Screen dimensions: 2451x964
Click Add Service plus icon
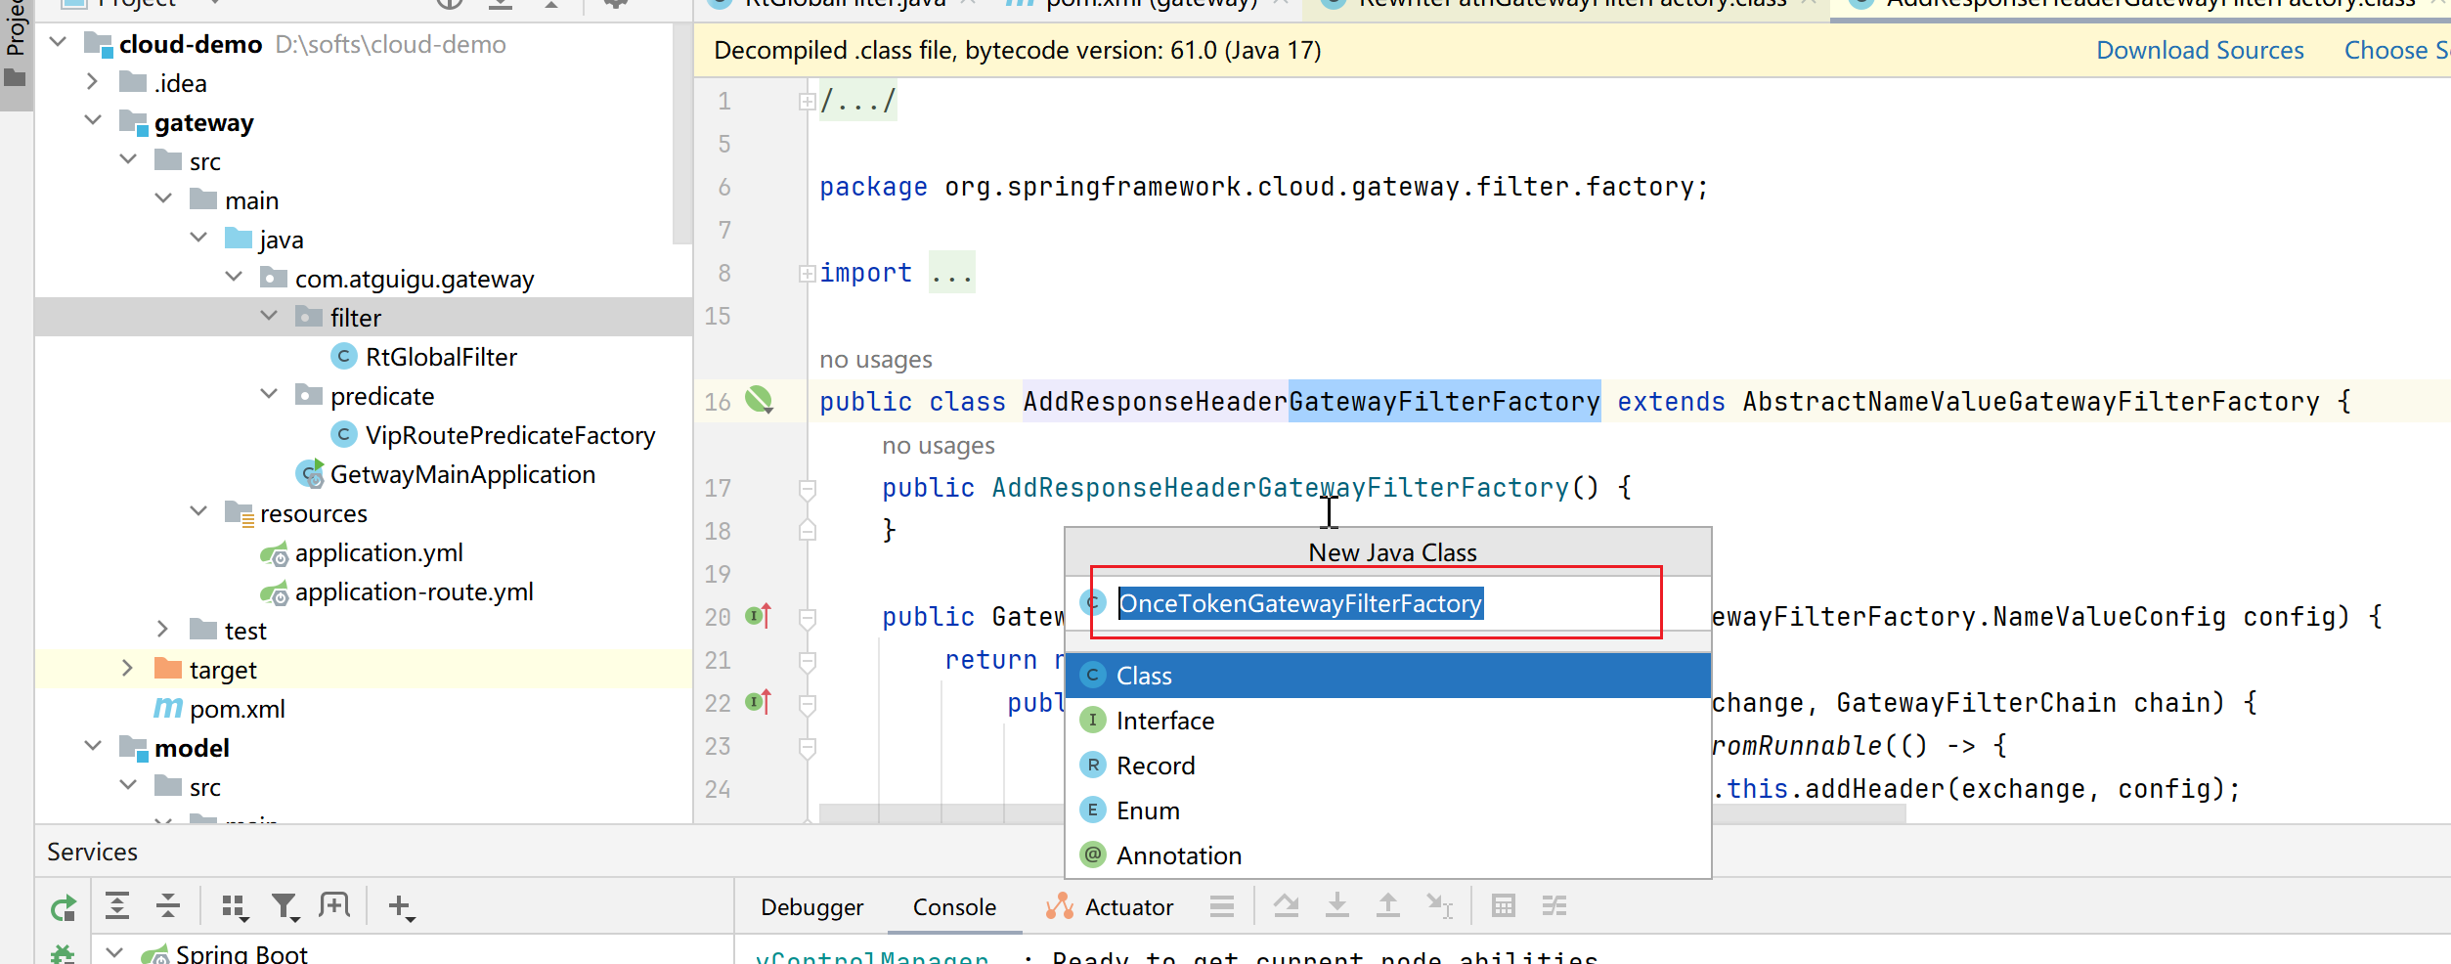pos(402,908)
